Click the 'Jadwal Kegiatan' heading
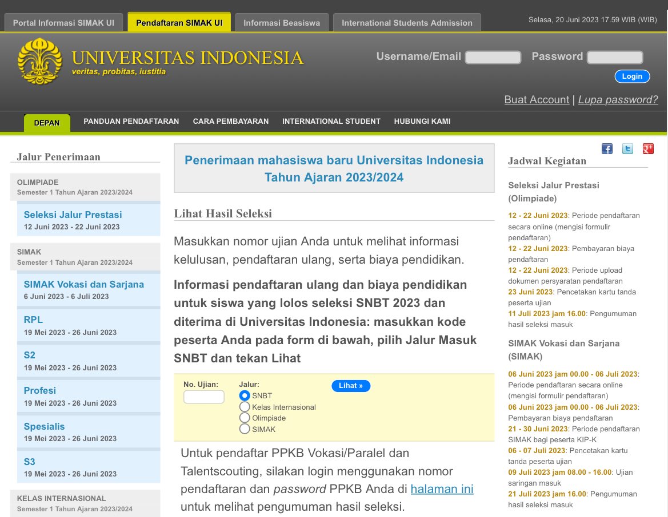Screen dimensions: 668x517 [x=547, y=161]
